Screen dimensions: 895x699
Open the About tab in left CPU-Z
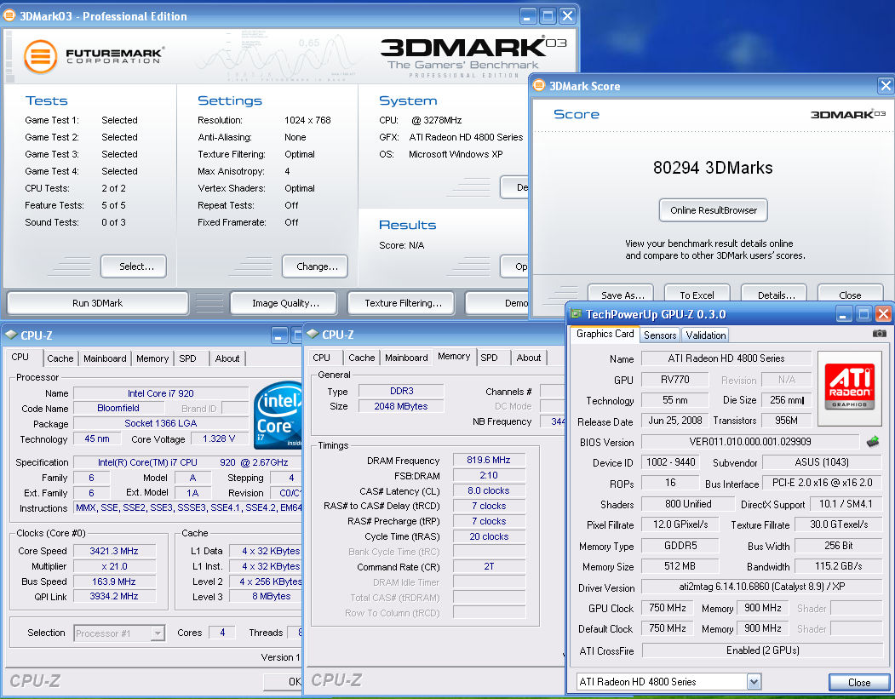click(227, 358)
